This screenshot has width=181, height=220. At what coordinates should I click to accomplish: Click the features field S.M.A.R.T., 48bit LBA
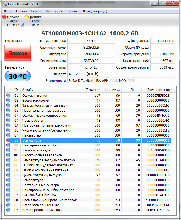[x=121, y=81]
